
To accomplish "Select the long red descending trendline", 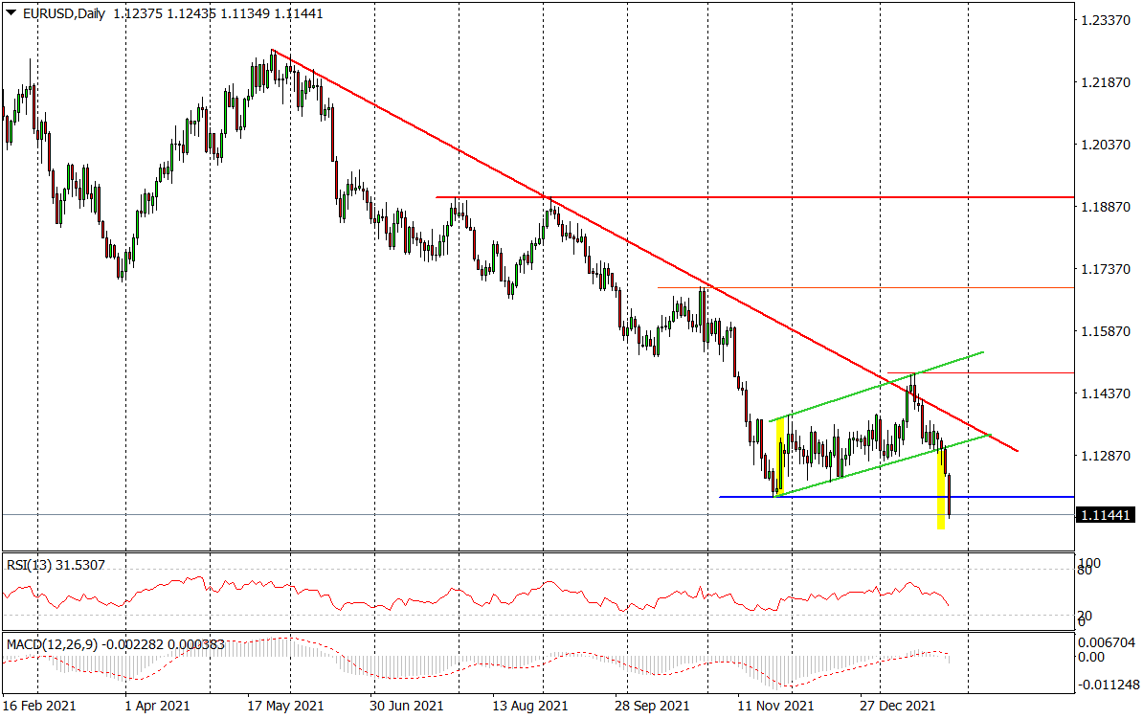I will 644,250.
